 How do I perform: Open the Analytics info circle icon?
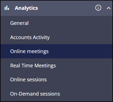pyautogui.click(x=98, y=8)
